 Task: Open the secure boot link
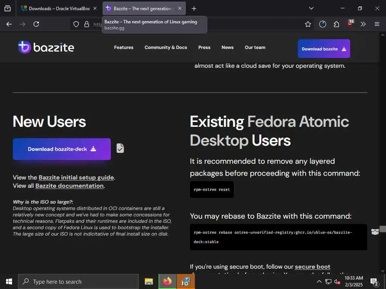(312, 267)
